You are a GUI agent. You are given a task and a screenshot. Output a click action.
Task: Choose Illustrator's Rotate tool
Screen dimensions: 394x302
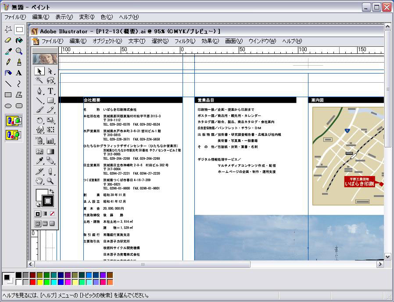point(39,120)
